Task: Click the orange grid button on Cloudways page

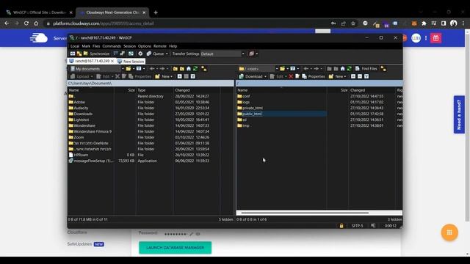Action: [449, 232]
